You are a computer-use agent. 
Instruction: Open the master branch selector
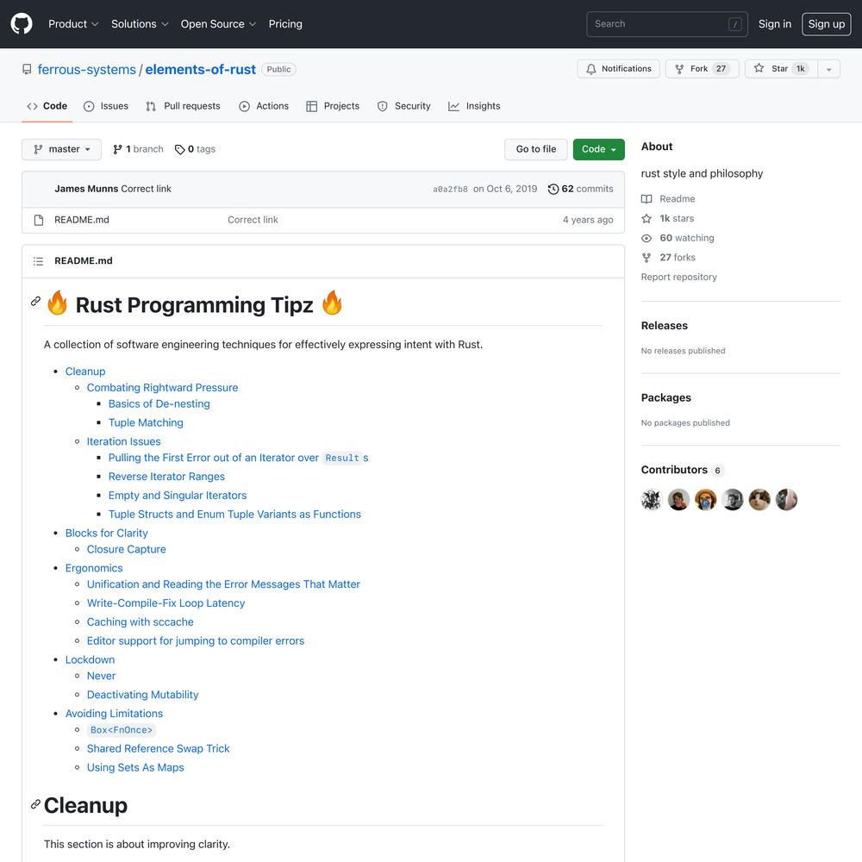(x=61, y=149)
